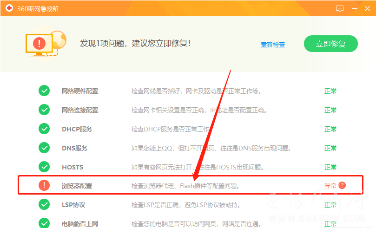Click the 360 red cross logo icon
Screen dimensions: 376x228
click(x=9, y=8)
